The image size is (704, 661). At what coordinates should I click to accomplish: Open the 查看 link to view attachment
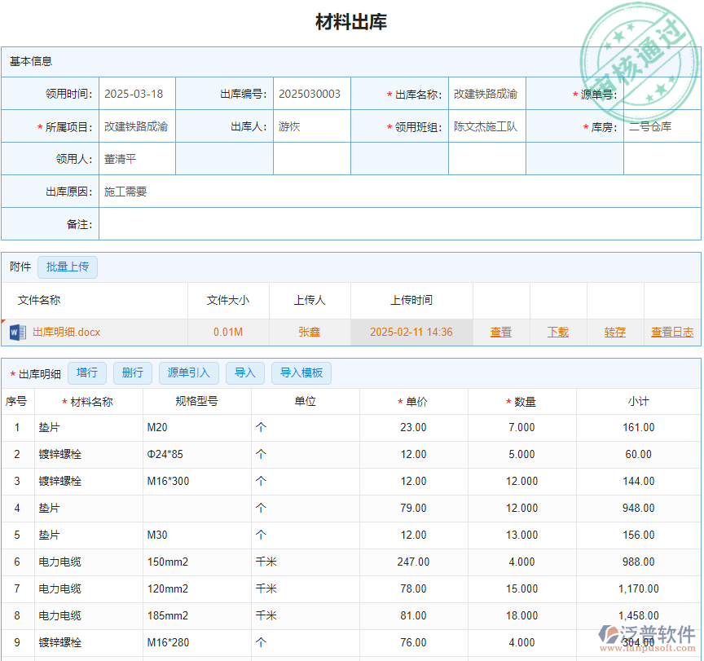click(x=500, y=333)
